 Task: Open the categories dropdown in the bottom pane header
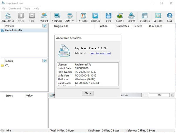coord(131,95)
